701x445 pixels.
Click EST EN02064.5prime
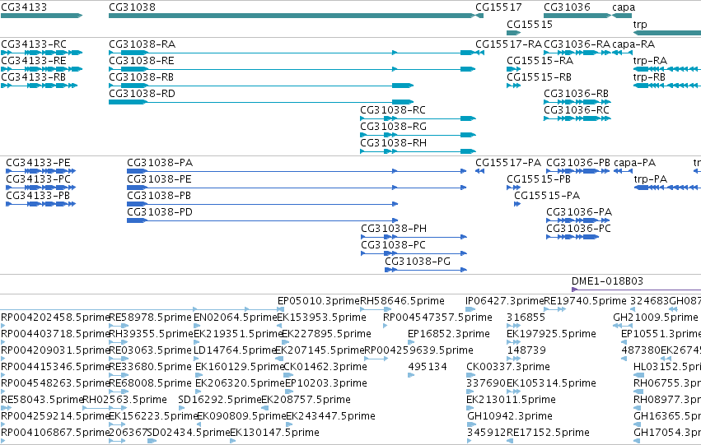tap(236, 318)
